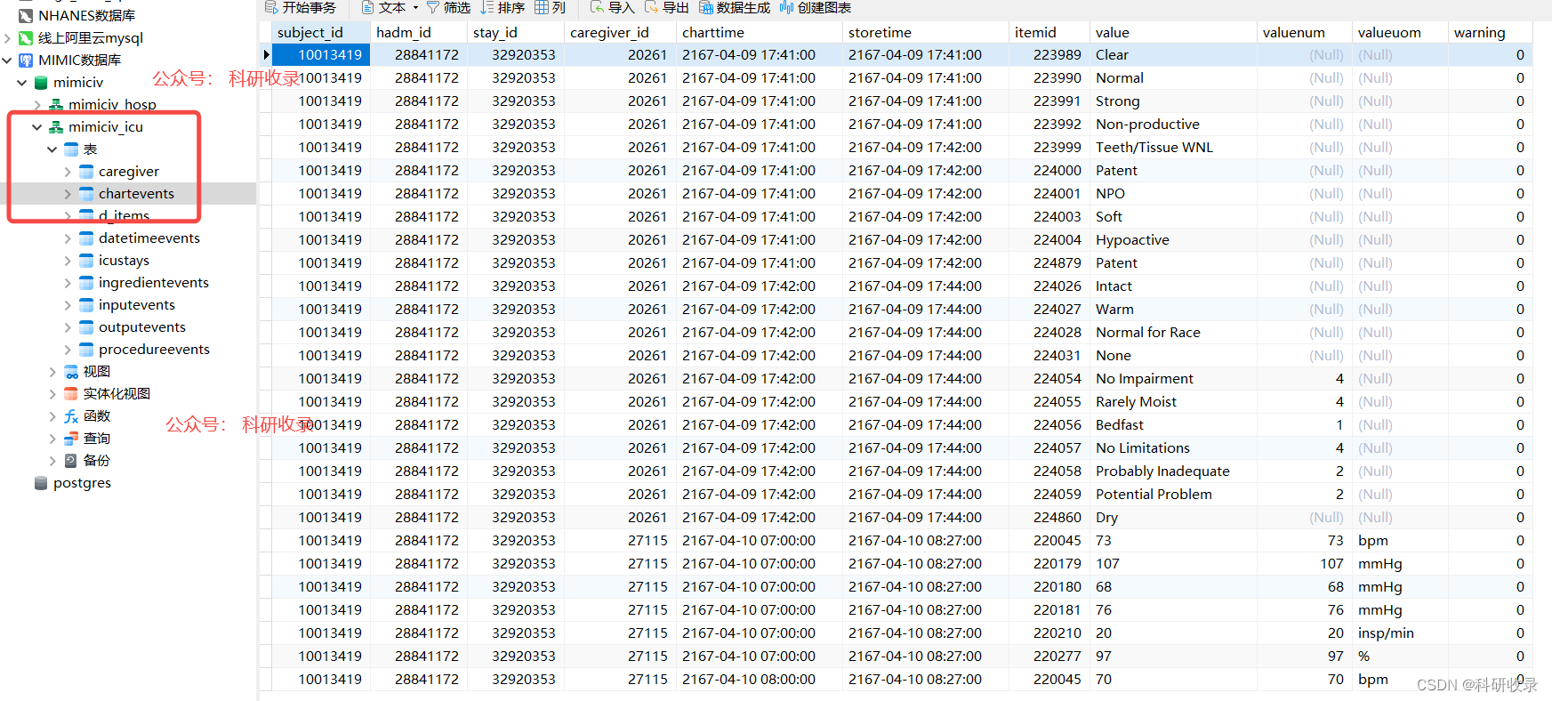Select the ingredientevents table
Viewport: 1552px width, 701px height.
pos(153,282)
